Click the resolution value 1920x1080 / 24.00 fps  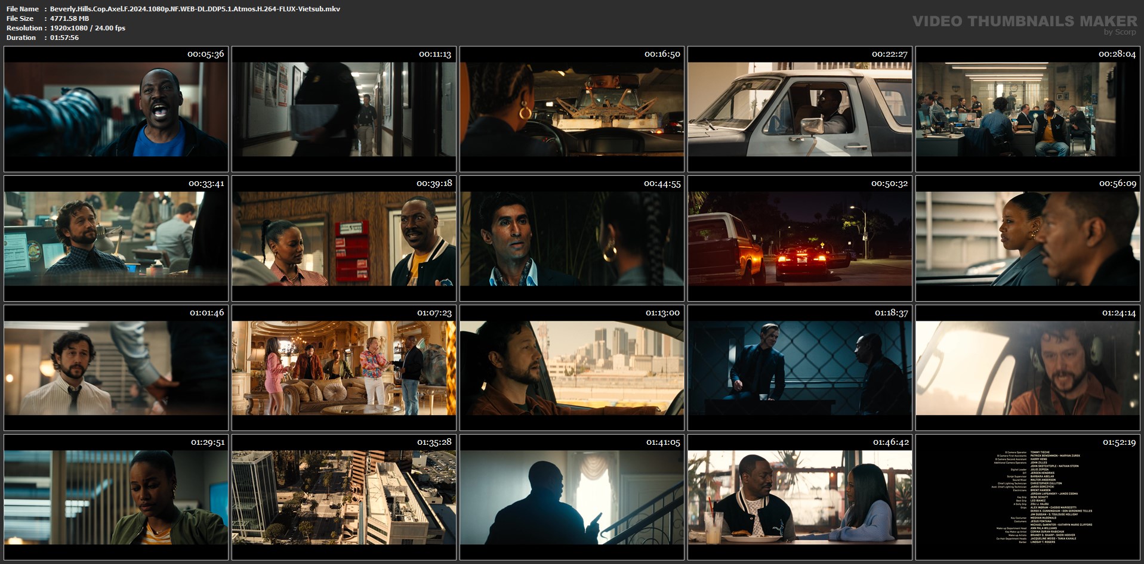tap(88, 28)
